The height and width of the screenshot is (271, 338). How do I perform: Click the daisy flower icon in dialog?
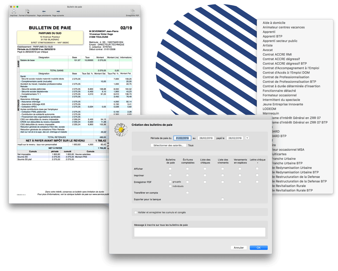(x=121, y=130)
